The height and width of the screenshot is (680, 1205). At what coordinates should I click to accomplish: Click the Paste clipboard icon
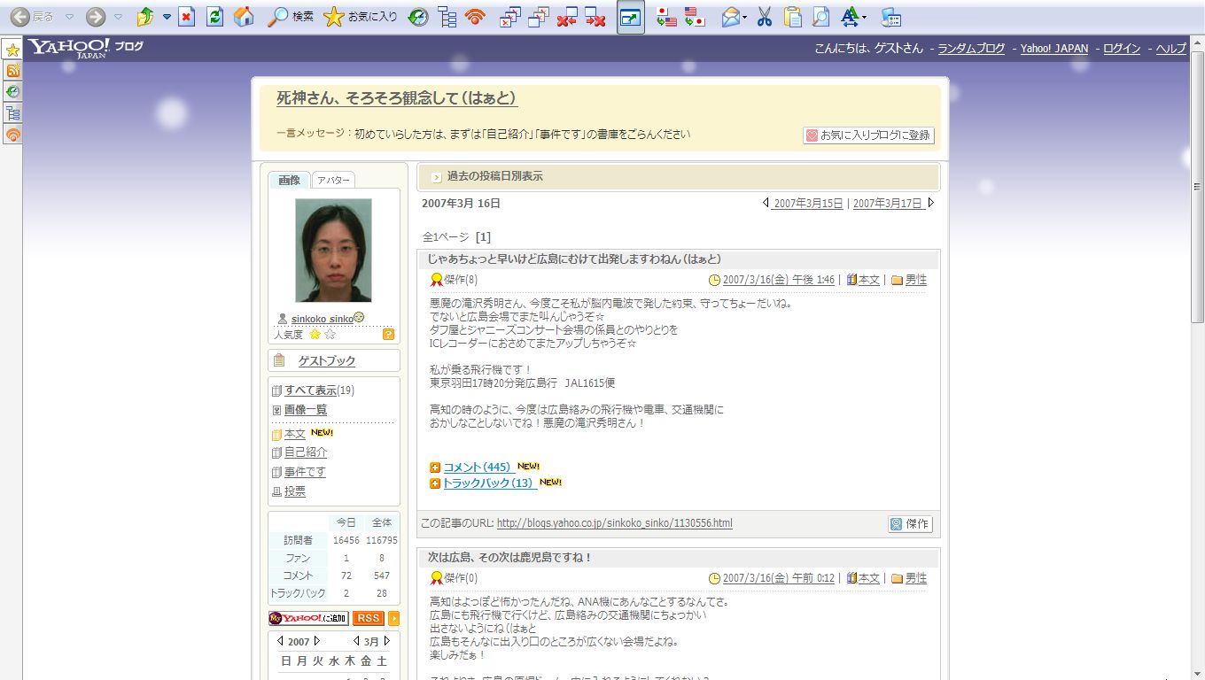(793, 17)
